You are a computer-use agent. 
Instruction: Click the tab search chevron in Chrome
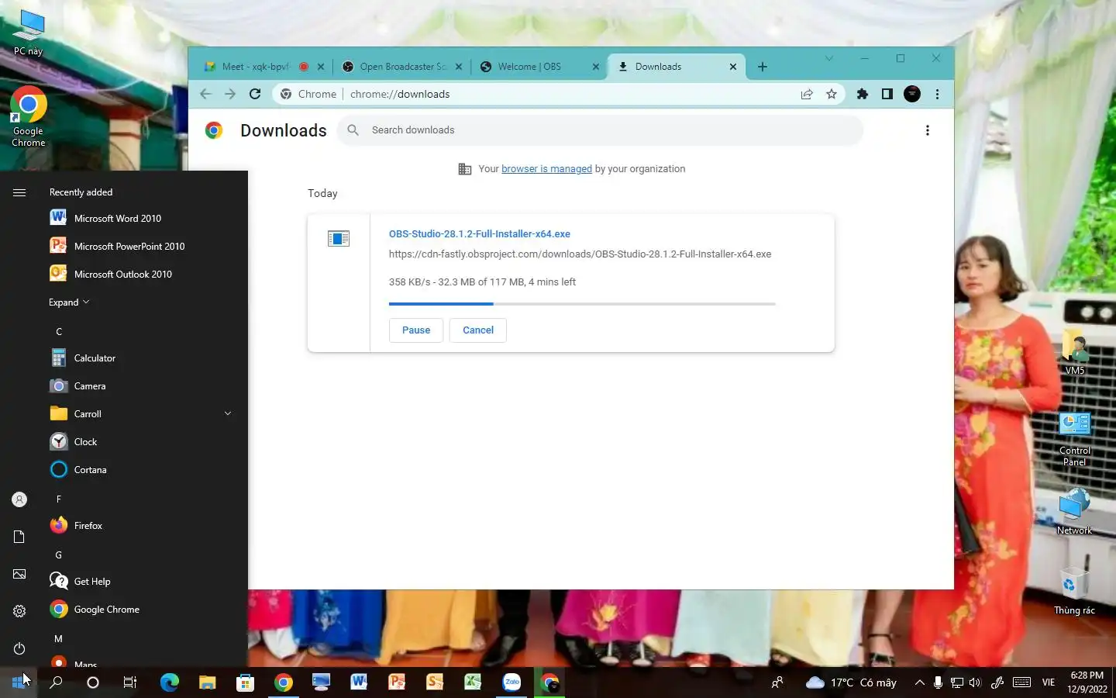pos(829,58)
